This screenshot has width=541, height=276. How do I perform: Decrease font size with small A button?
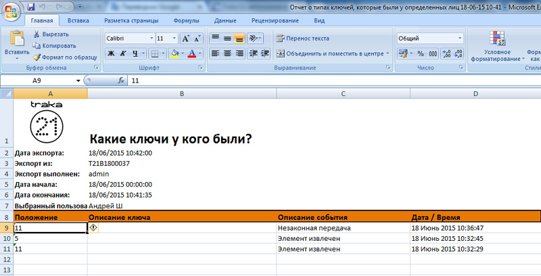pyautogui.click(x=197, y=39)
